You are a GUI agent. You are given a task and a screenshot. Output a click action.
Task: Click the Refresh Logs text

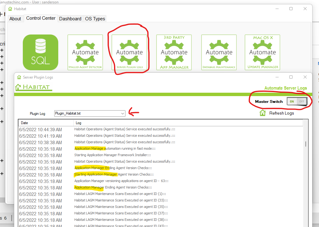pyautogui.click(x=281, y=113)
